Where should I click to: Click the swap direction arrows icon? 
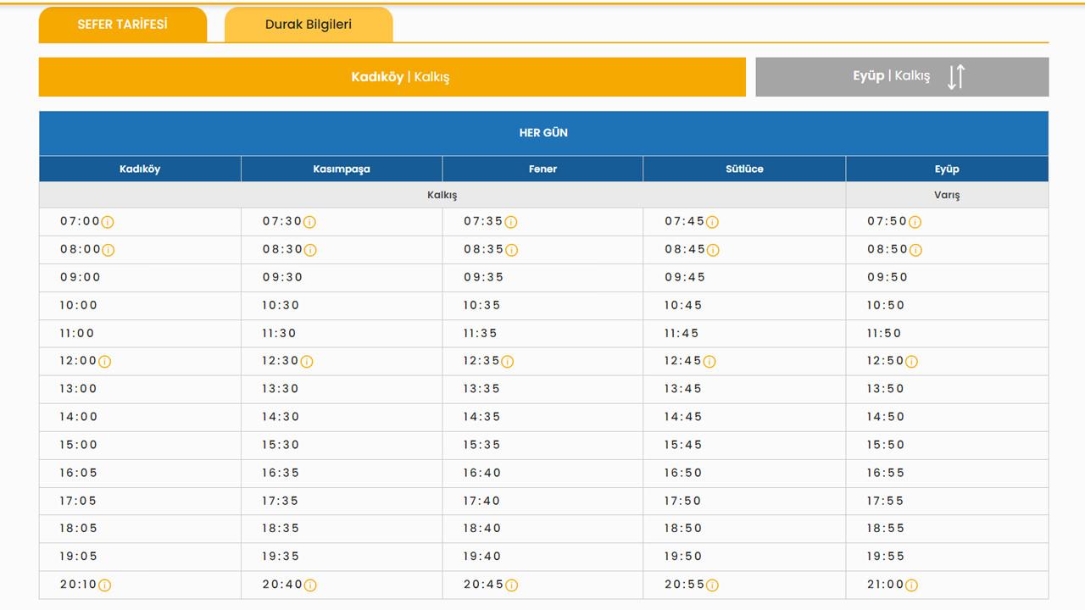pyautogui.click(x=956, y=77)
